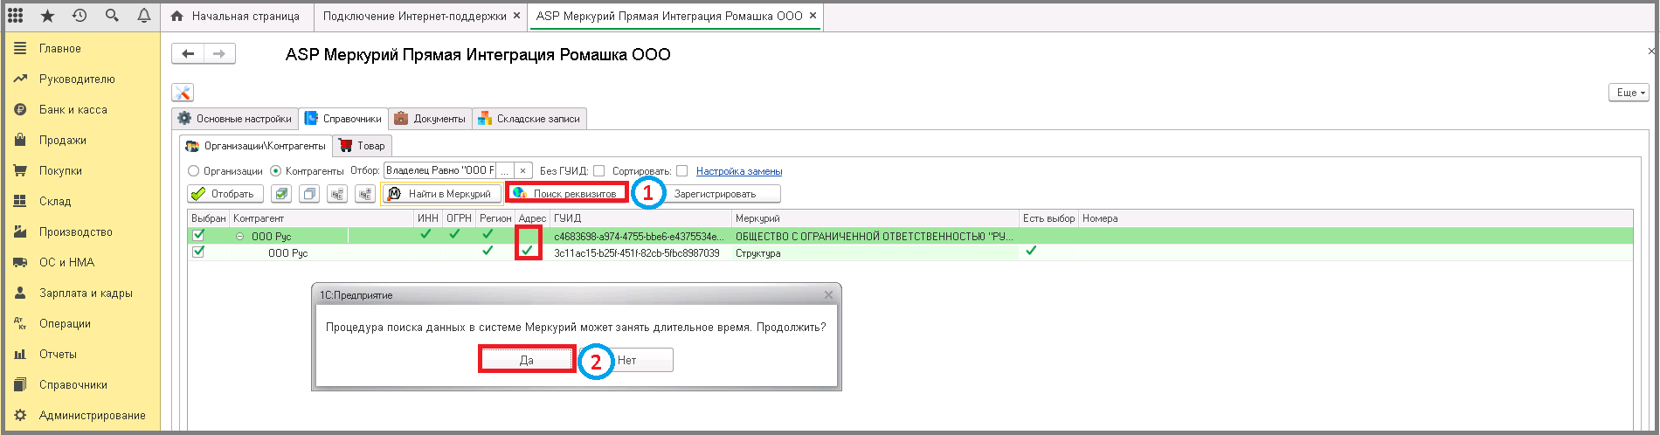Switch to Документы tab

[x=430, y=119]
